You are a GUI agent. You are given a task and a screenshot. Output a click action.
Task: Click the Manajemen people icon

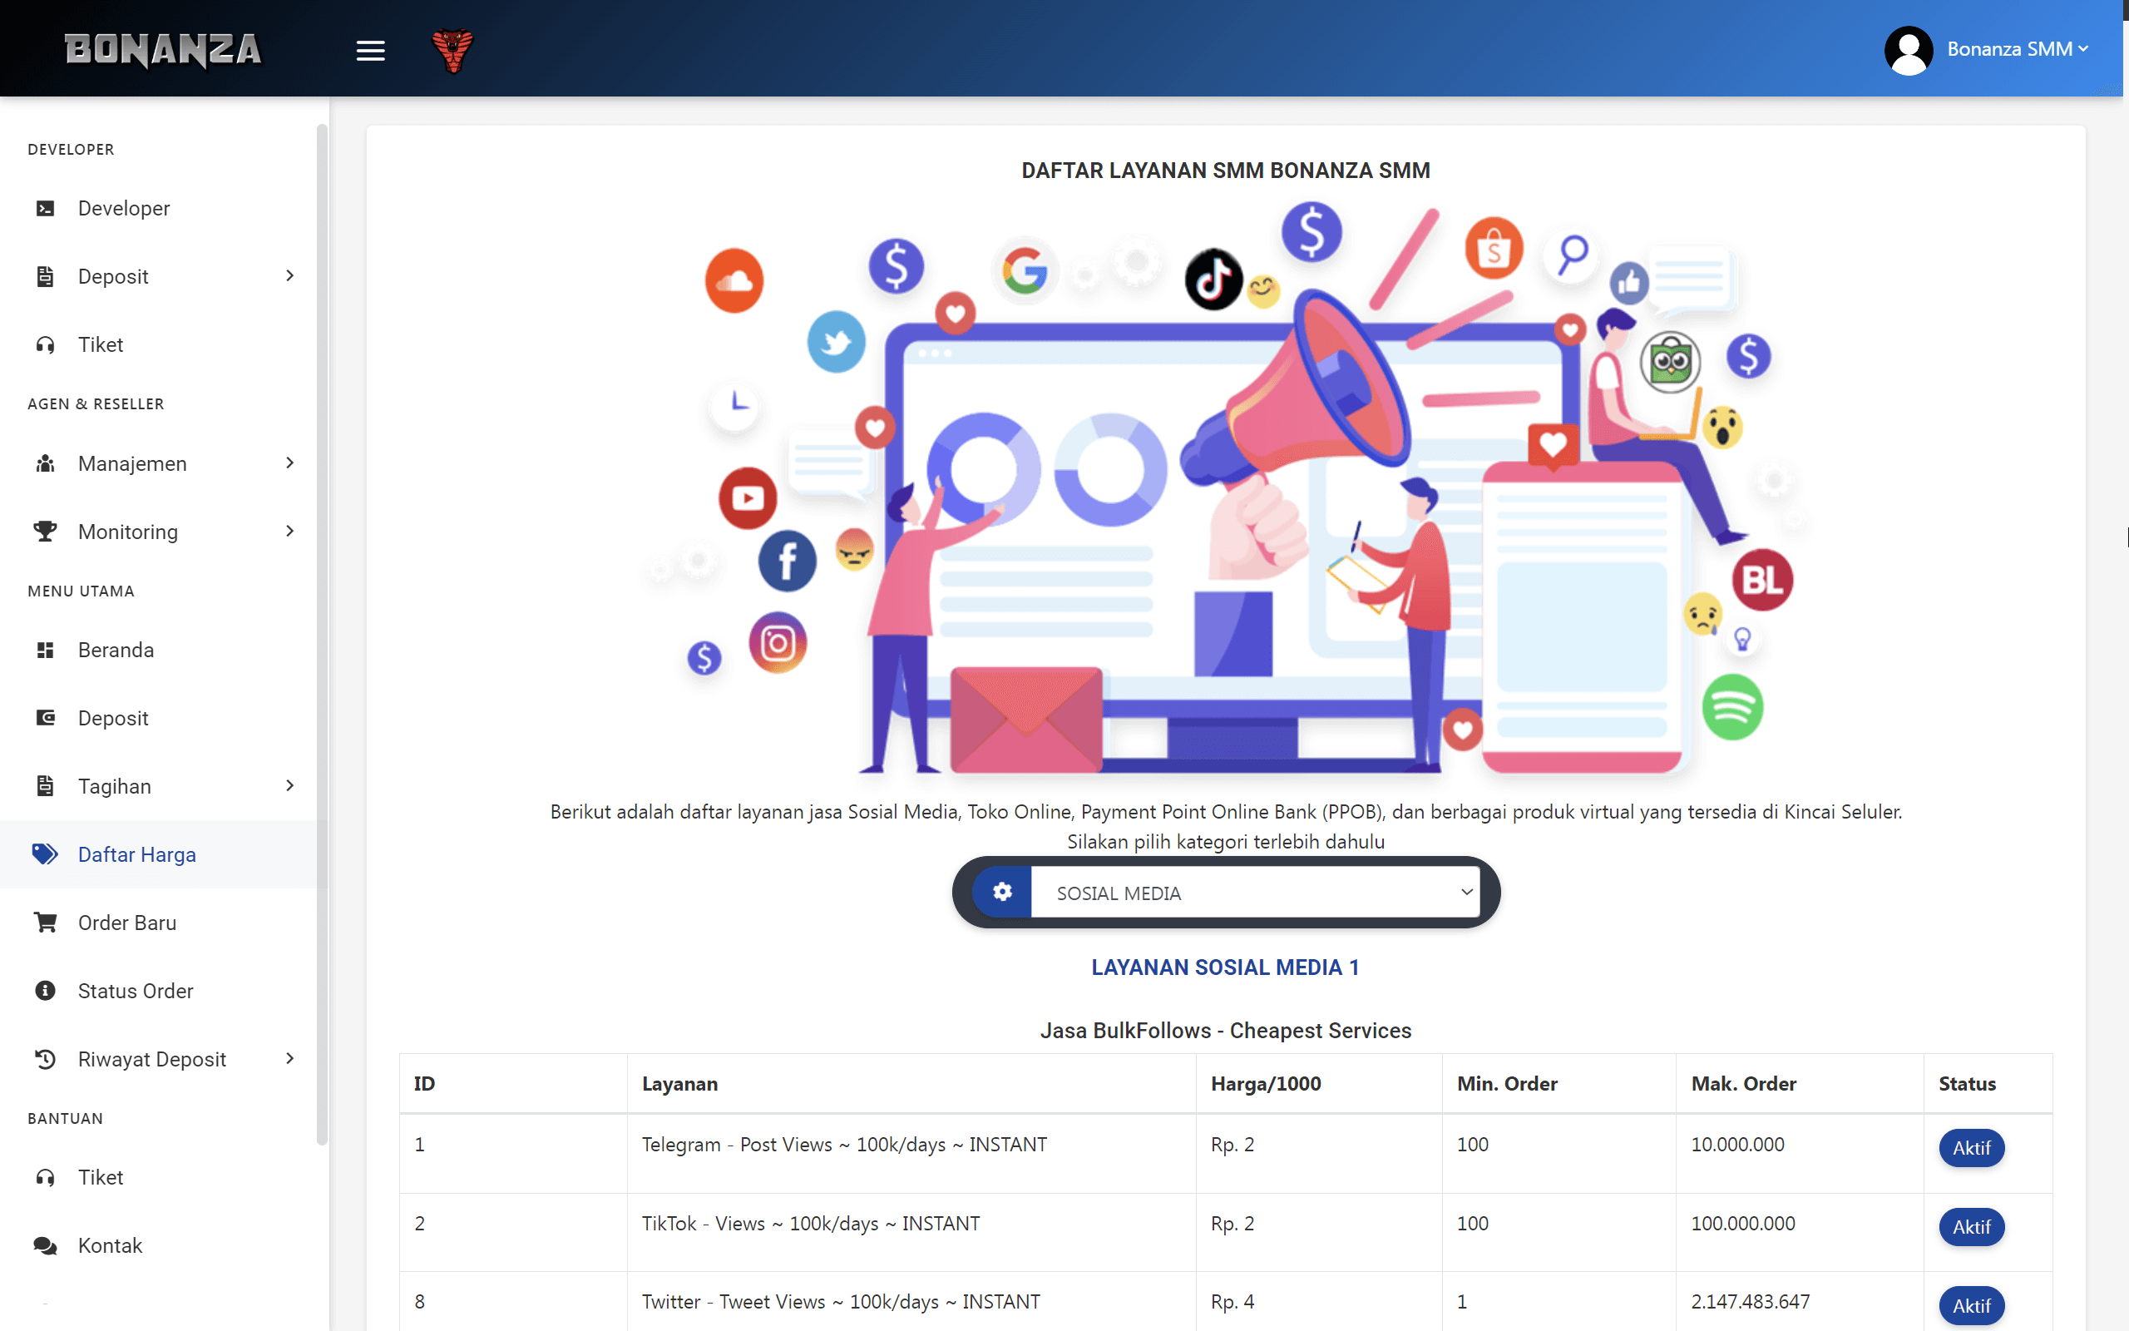45,464
